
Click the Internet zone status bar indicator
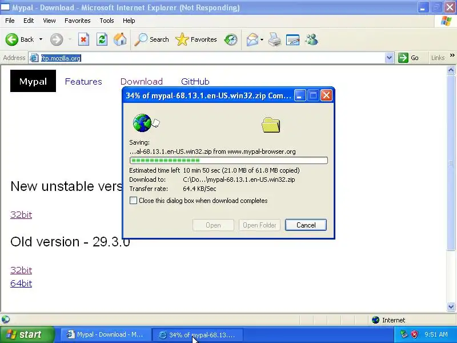click(x=388, y=320)
